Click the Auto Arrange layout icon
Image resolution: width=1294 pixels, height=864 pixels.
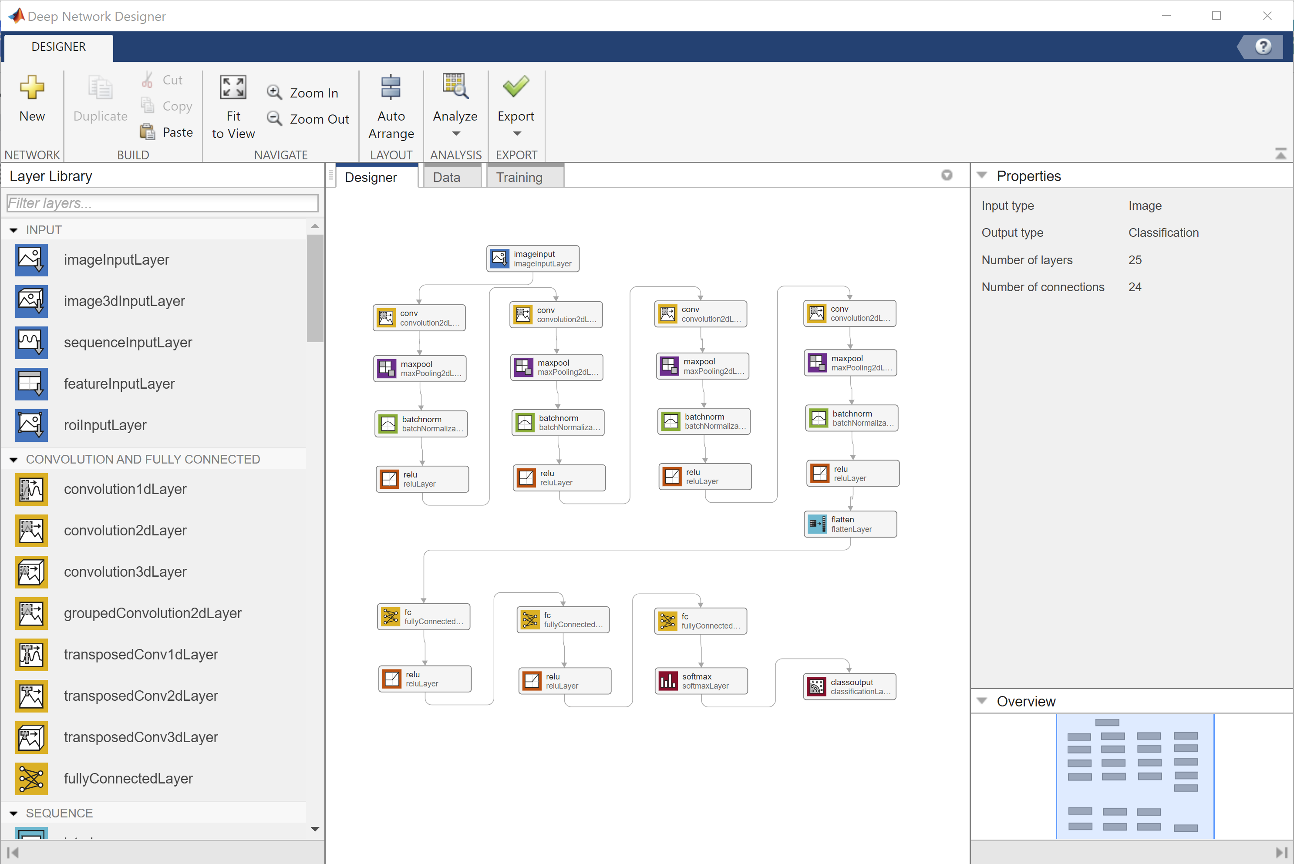tap(391, 87)
